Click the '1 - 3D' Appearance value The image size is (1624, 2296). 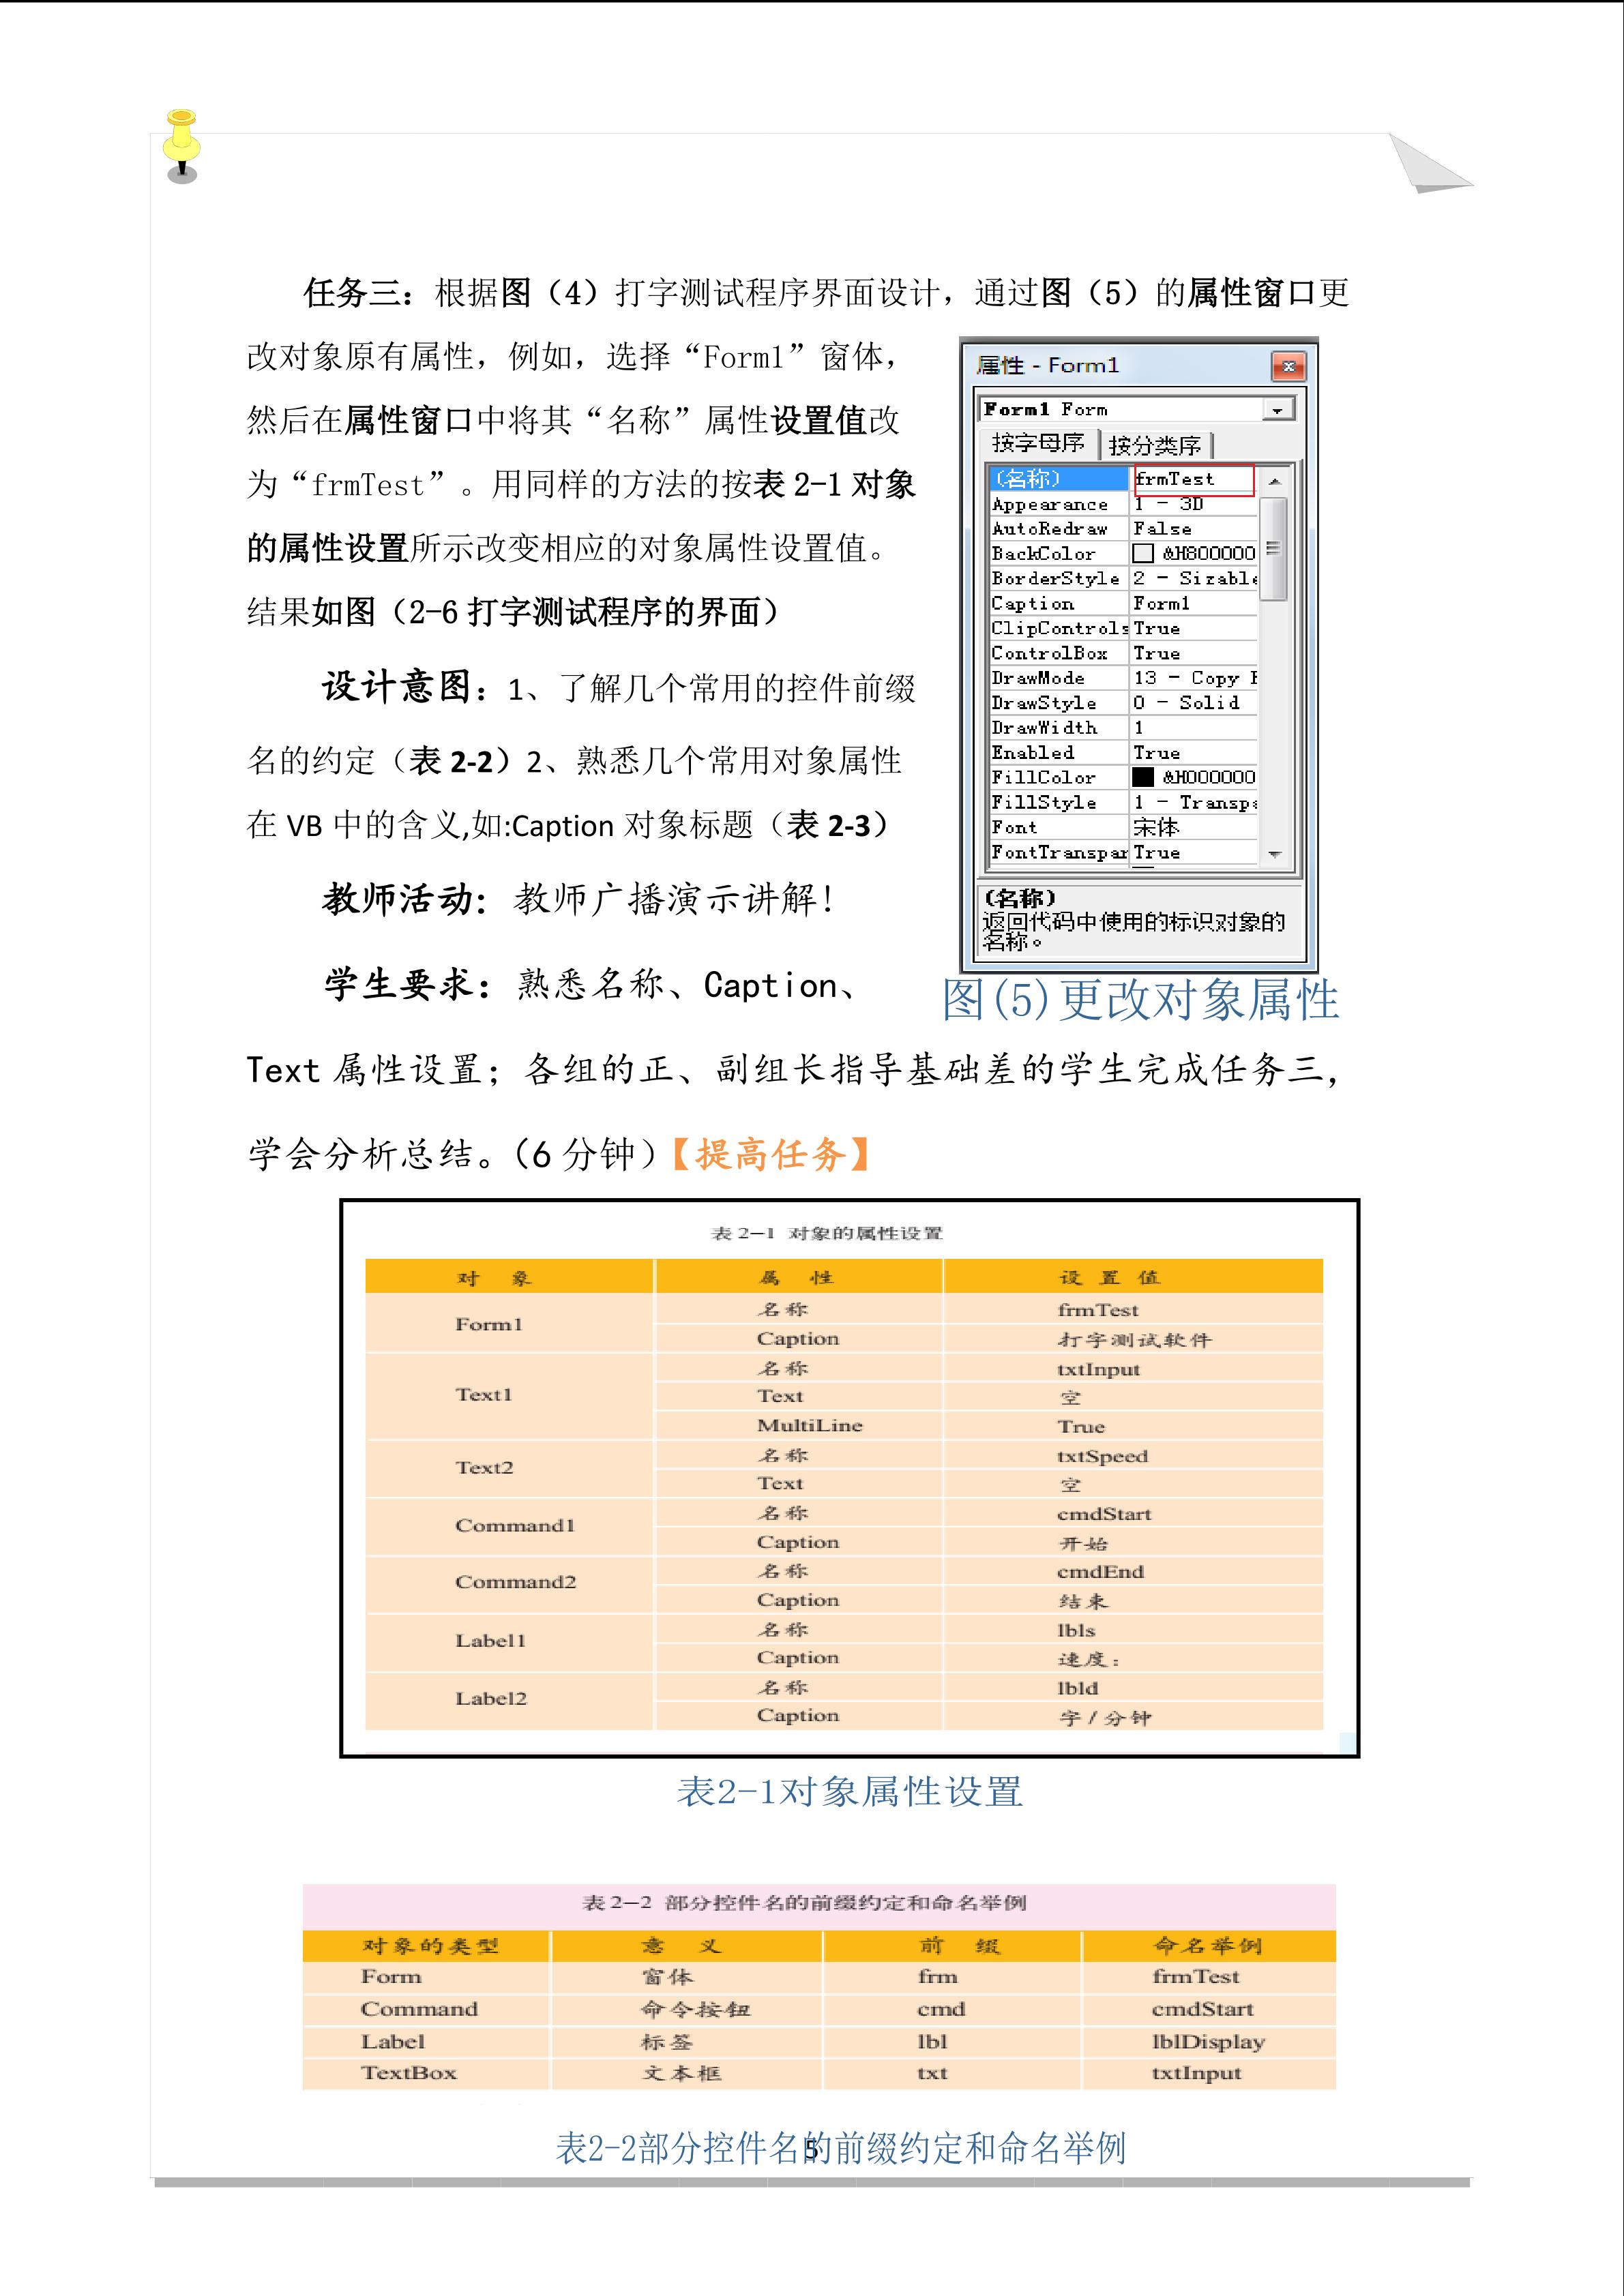click(1168, 504)
